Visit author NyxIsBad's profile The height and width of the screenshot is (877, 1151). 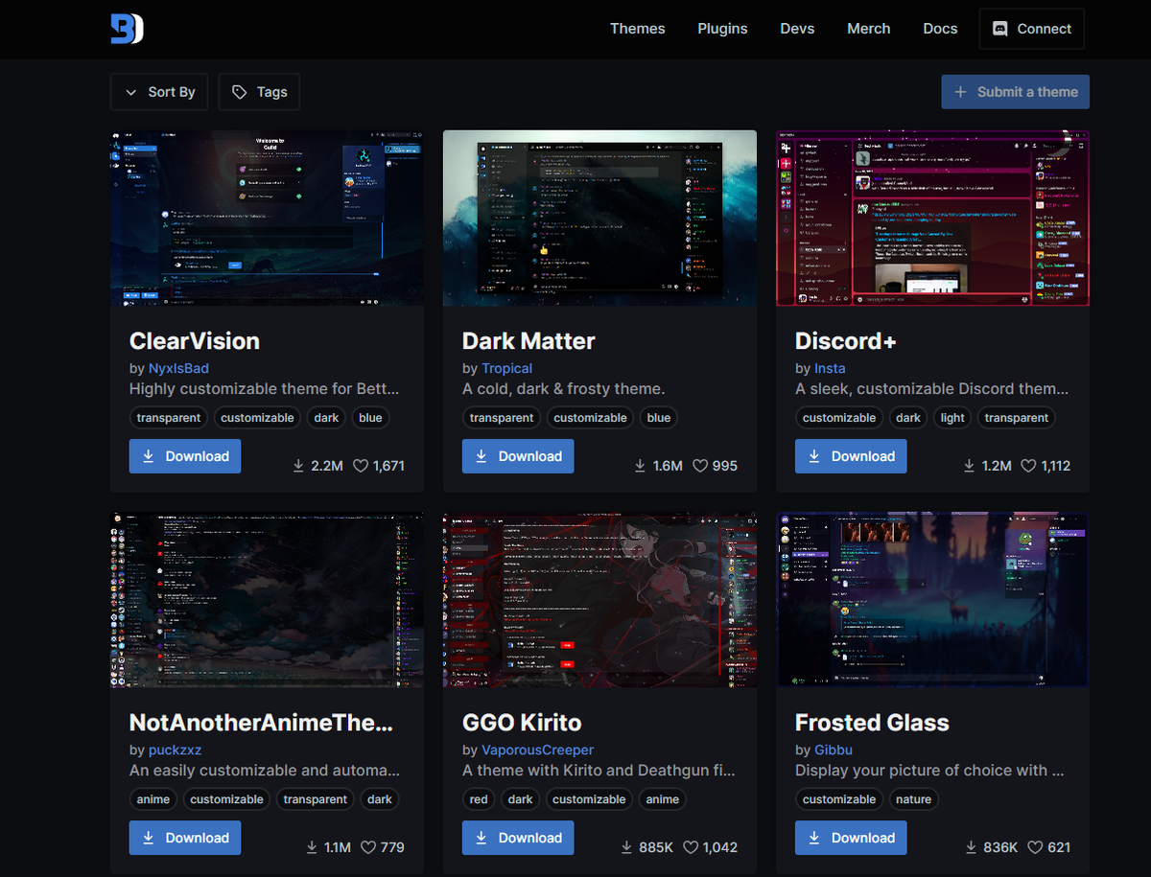(178, 368)
